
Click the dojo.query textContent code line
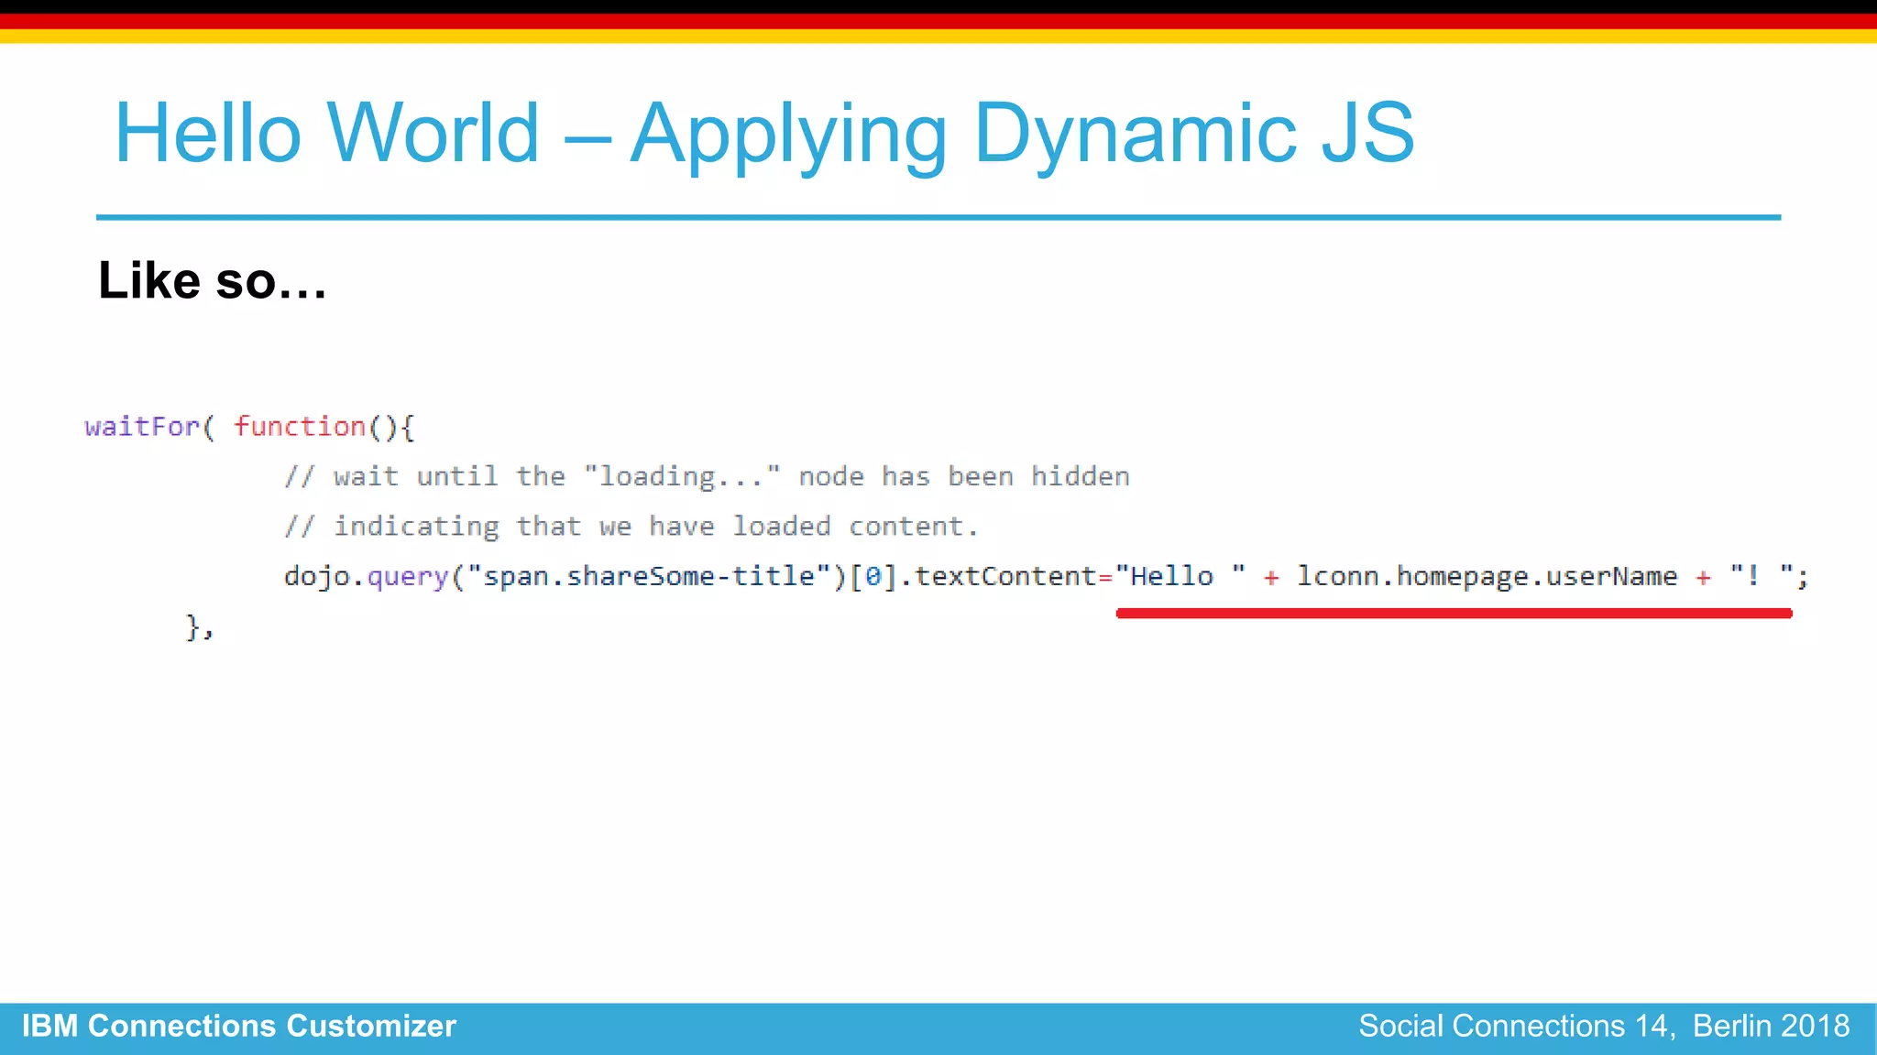point(1046,577)
